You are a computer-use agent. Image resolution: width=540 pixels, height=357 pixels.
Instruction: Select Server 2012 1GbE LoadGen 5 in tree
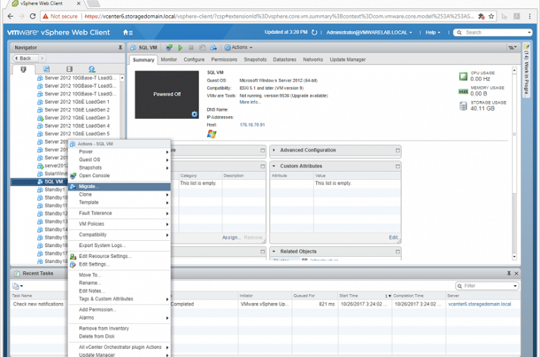(x=77, y=134)
